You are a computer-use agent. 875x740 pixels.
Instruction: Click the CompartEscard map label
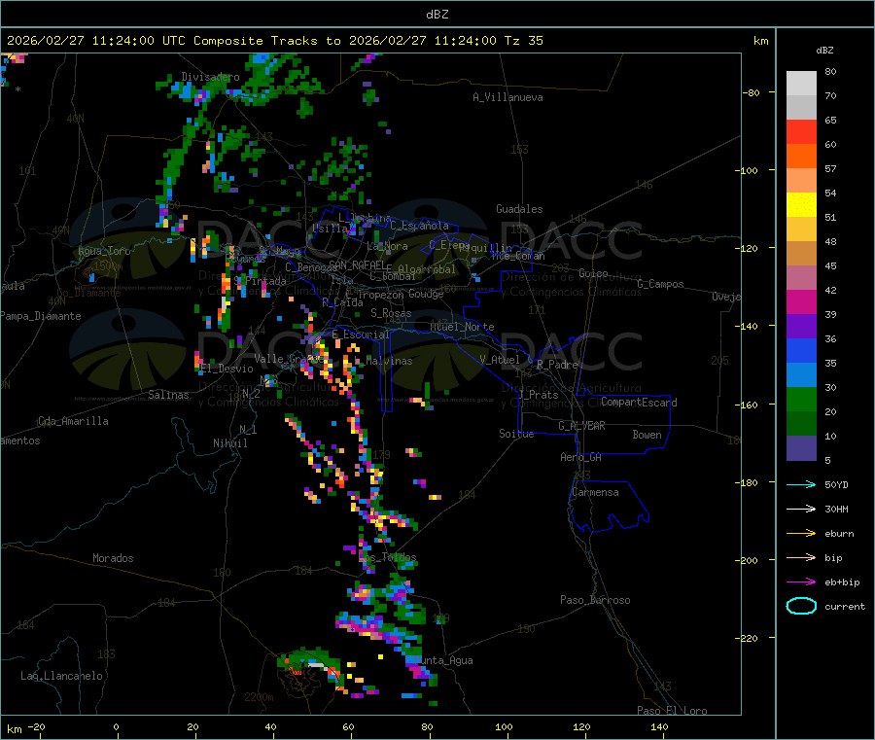click(639, 402)
